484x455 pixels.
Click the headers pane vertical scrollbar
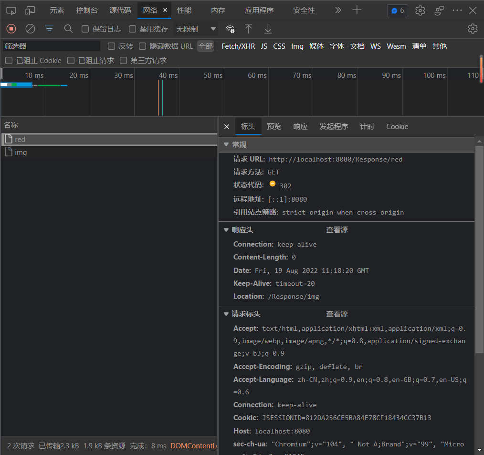tap(479, 250)
